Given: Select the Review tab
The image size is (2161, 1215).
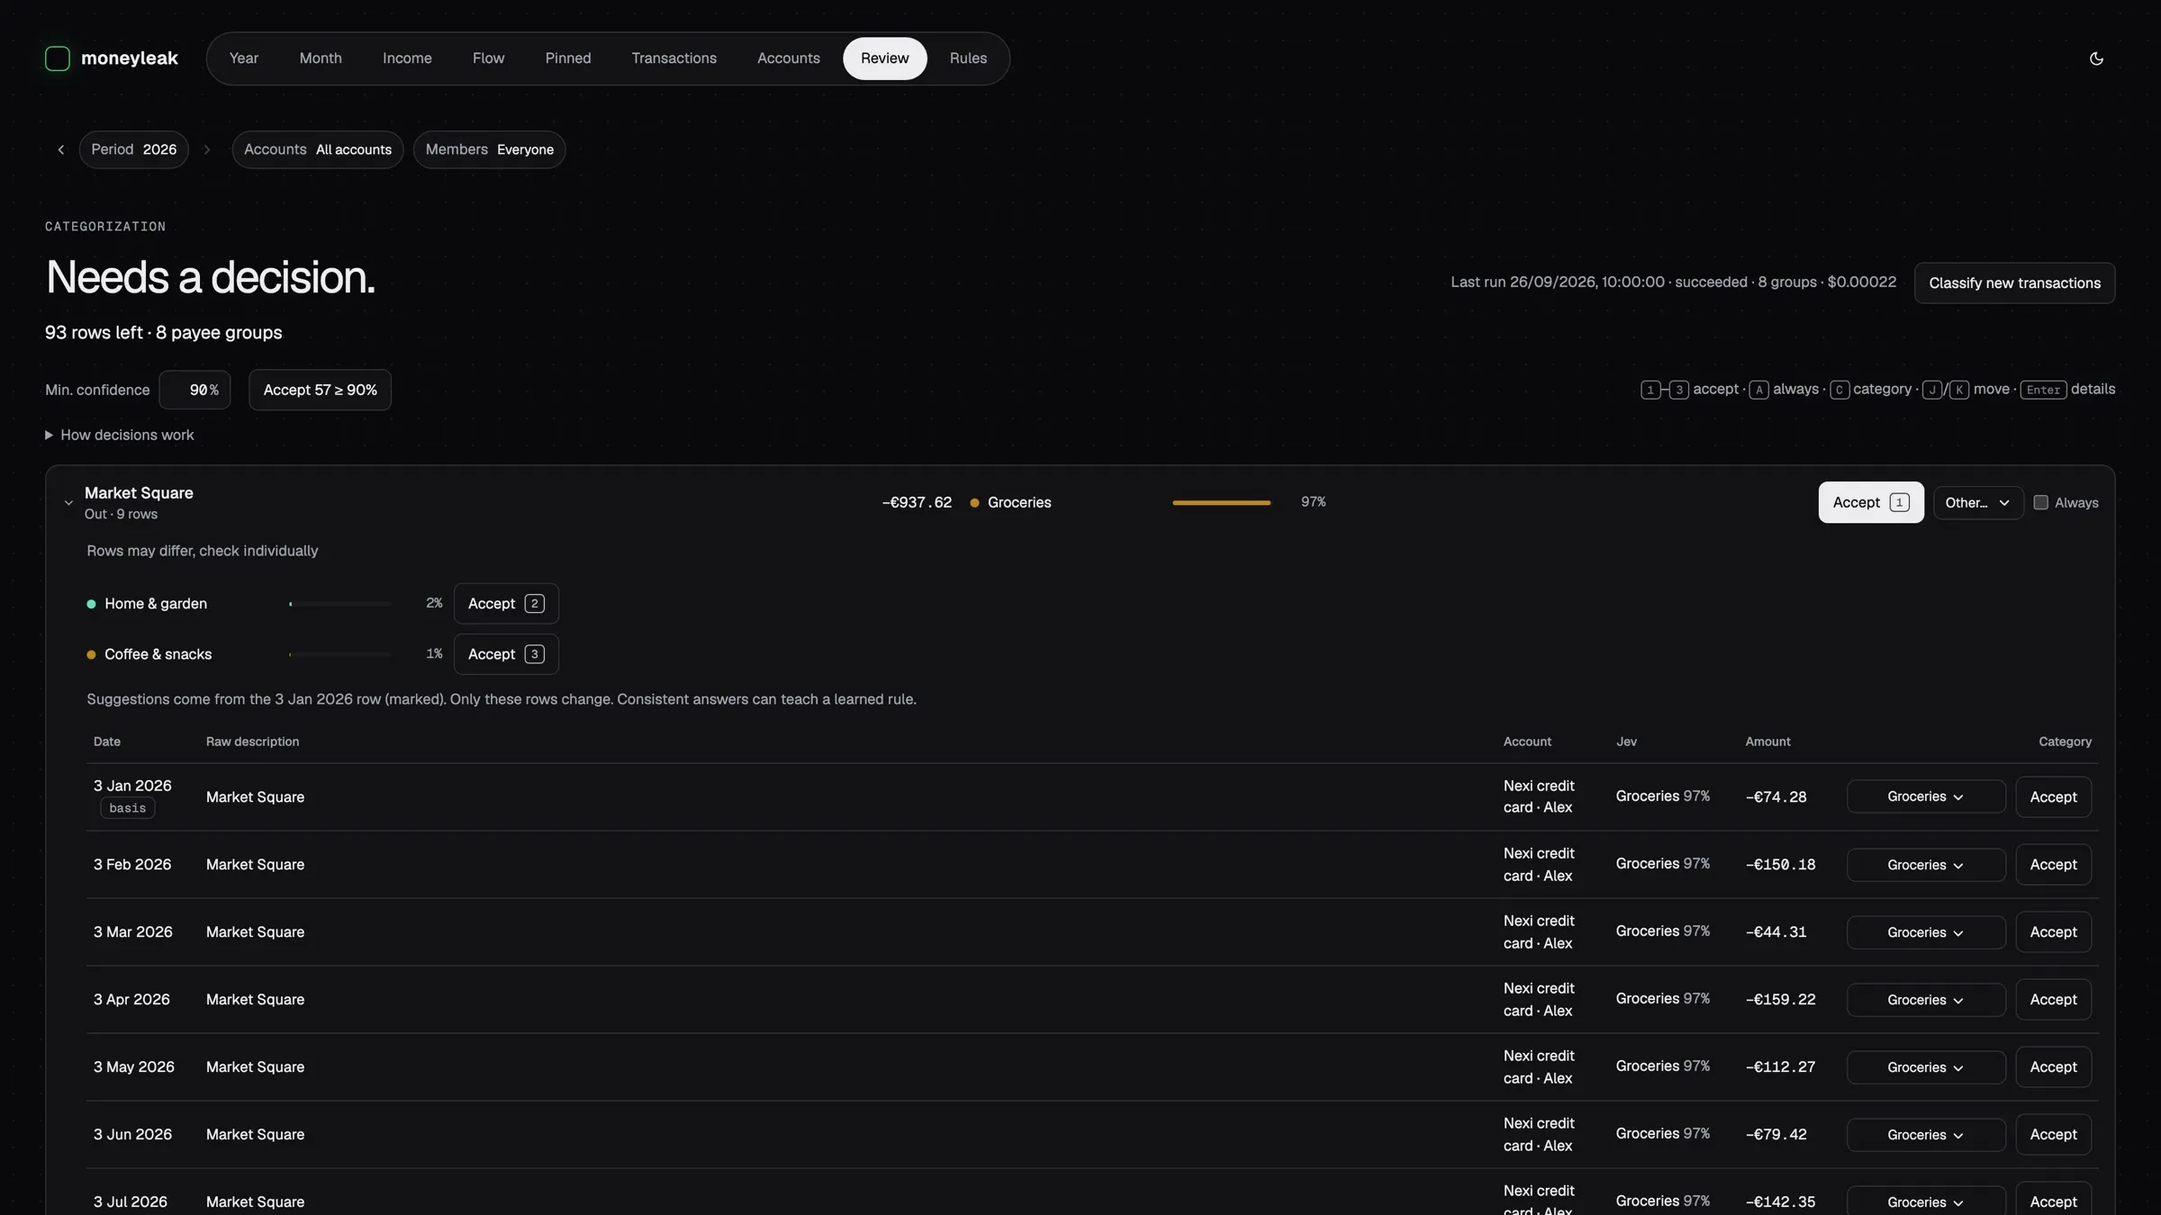Looking at the screenshot, I should pyautogui.click(x=885, y=58).
